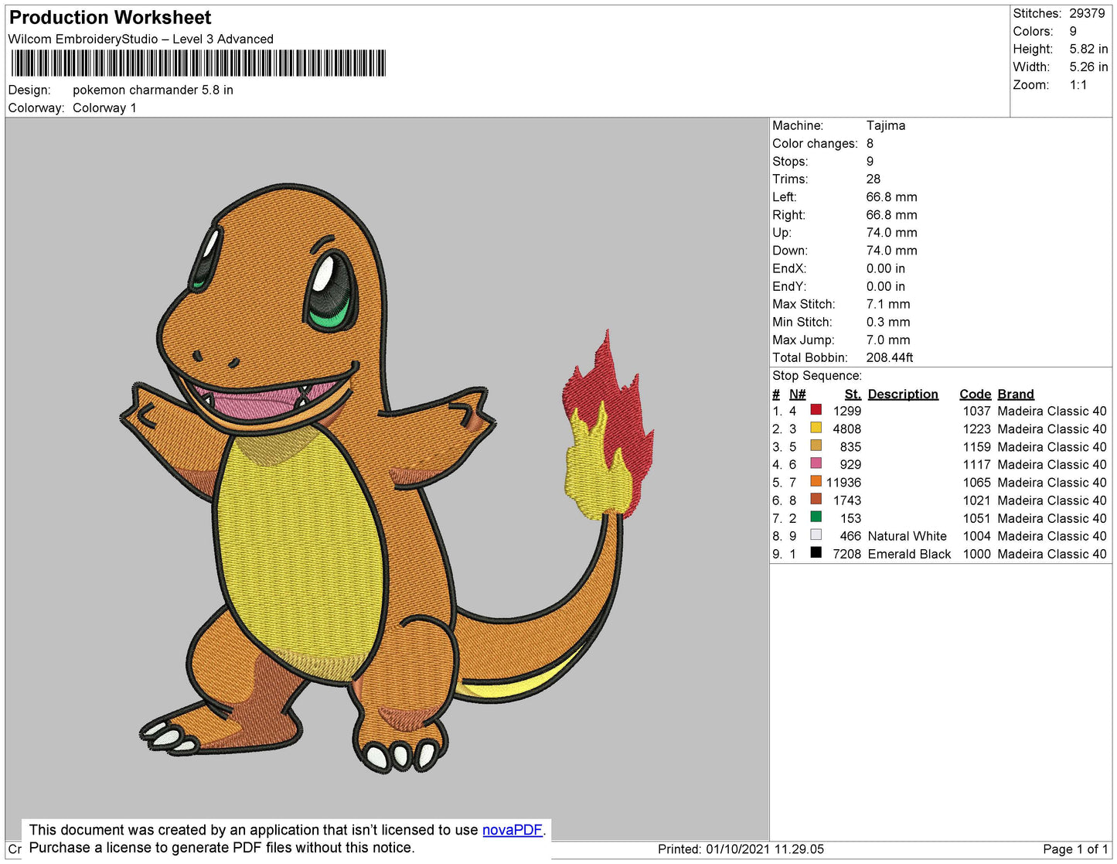Image resolution: width=1117 pixels, height=864 pixels.
Task: Select the red thread swatch 1037
Action: (816, 409)
